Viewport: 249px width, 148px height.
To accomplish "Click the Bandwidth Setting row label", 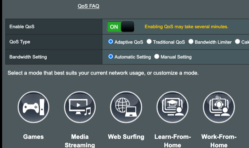I will [x=28, y=57].
